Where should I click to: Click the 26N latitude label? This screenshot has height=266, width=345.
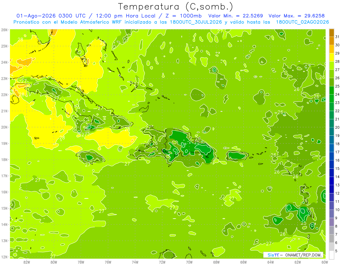pyautogui.click(x=4, y=30)
